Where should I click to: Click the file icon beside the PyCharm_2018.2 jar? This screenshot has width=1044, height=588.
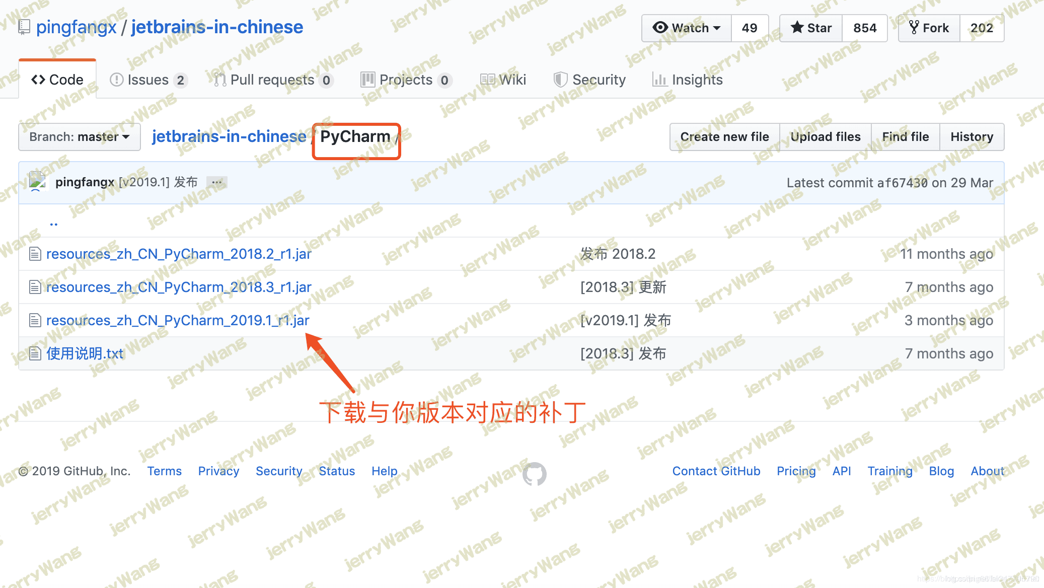pos(35,254)
